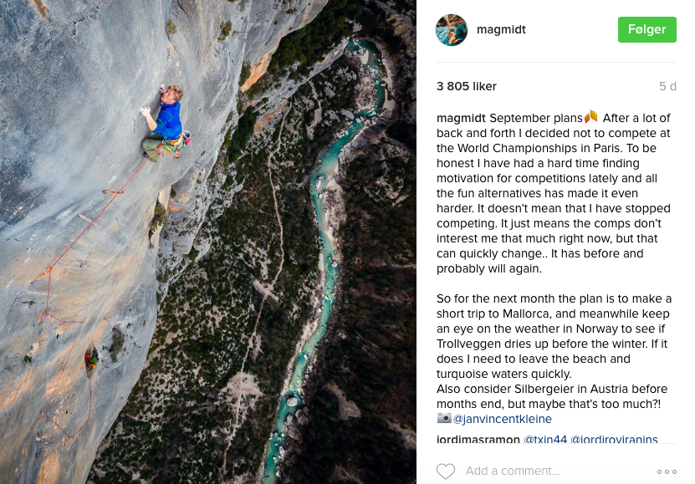The height and width of the screenshot is (484, 695).
Task: Toggle the green Følger follow button
Action: tap(646, 30)
